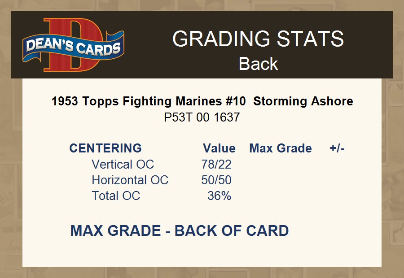Click the MAX GRADE - BACK OF CARD heading

tap(180, 231)
